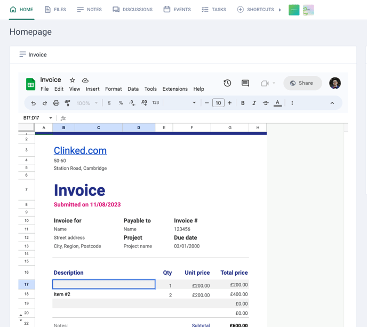The width and height of the screenshot is (367, 327).
Task: Click the Share button
Action: (302, 83)
